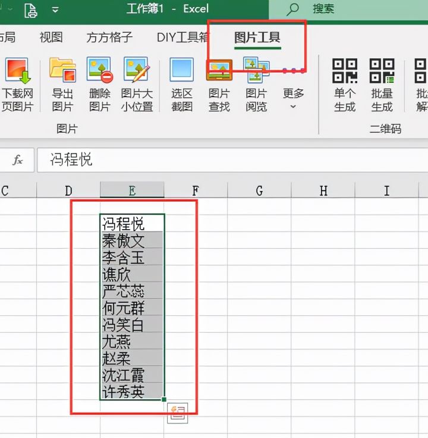Screen dimensions: 428x438
Task: Click cell containing 何元群
Action: tap(132, 307)
